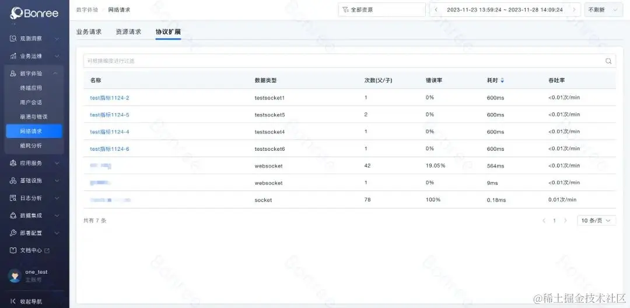Expand the 基础设施 menu chevron
Viewport: 630px width, 308px height.
pyautogui.click(x=57, y=180)
